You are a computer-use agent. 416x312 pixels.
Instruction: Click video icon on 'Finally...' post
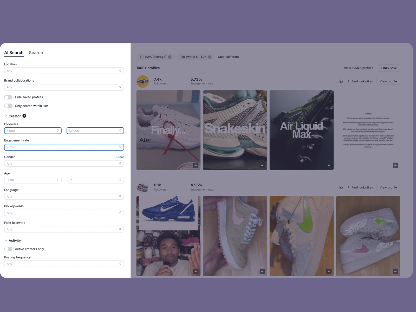[196, 165]
